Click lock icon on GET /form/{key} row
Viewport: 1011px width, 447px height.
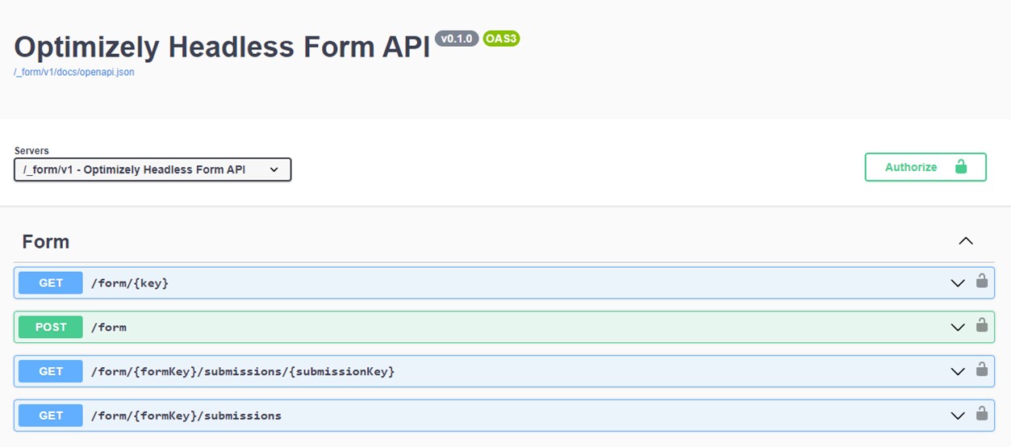click(982, 282)
